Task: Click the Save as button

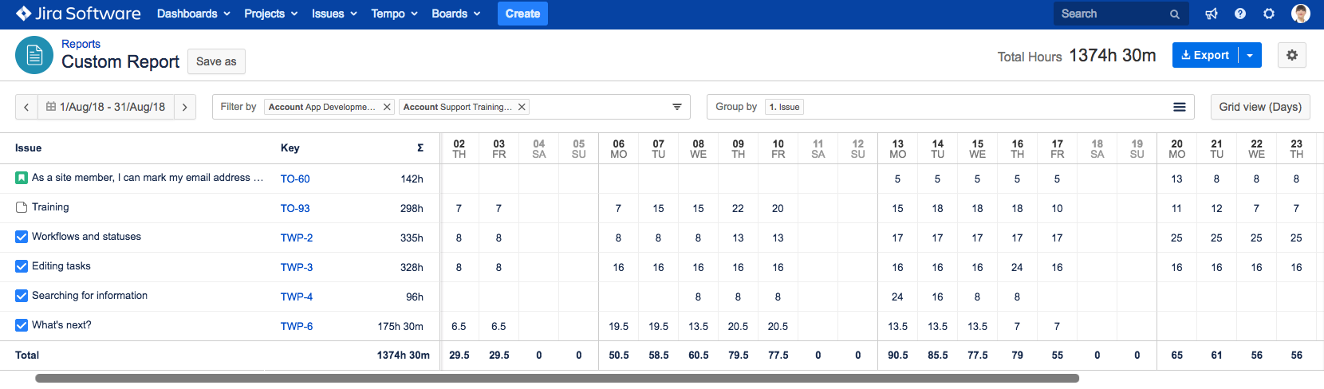Action: 216,61
